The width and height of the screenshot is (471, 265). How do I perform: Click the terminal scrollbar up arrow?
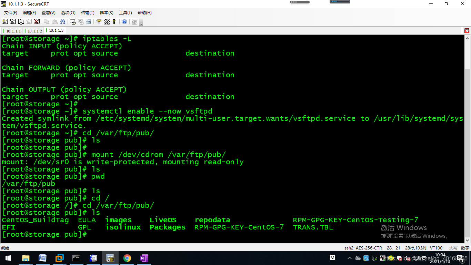(x=468, y=38)
